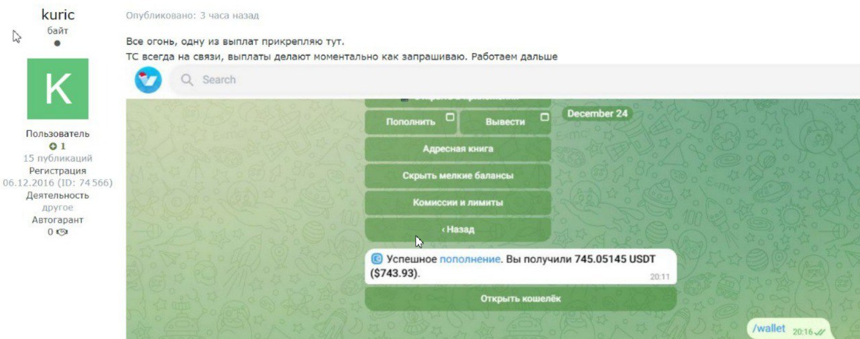Click the small icon on Вывести button corner
Viewport: 860px width, 339px height.
pyautogui.click(x=544, y=117)
